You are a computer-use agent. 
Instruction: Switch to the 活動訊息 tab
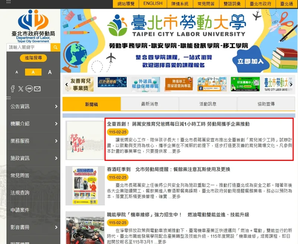(208, 104)
